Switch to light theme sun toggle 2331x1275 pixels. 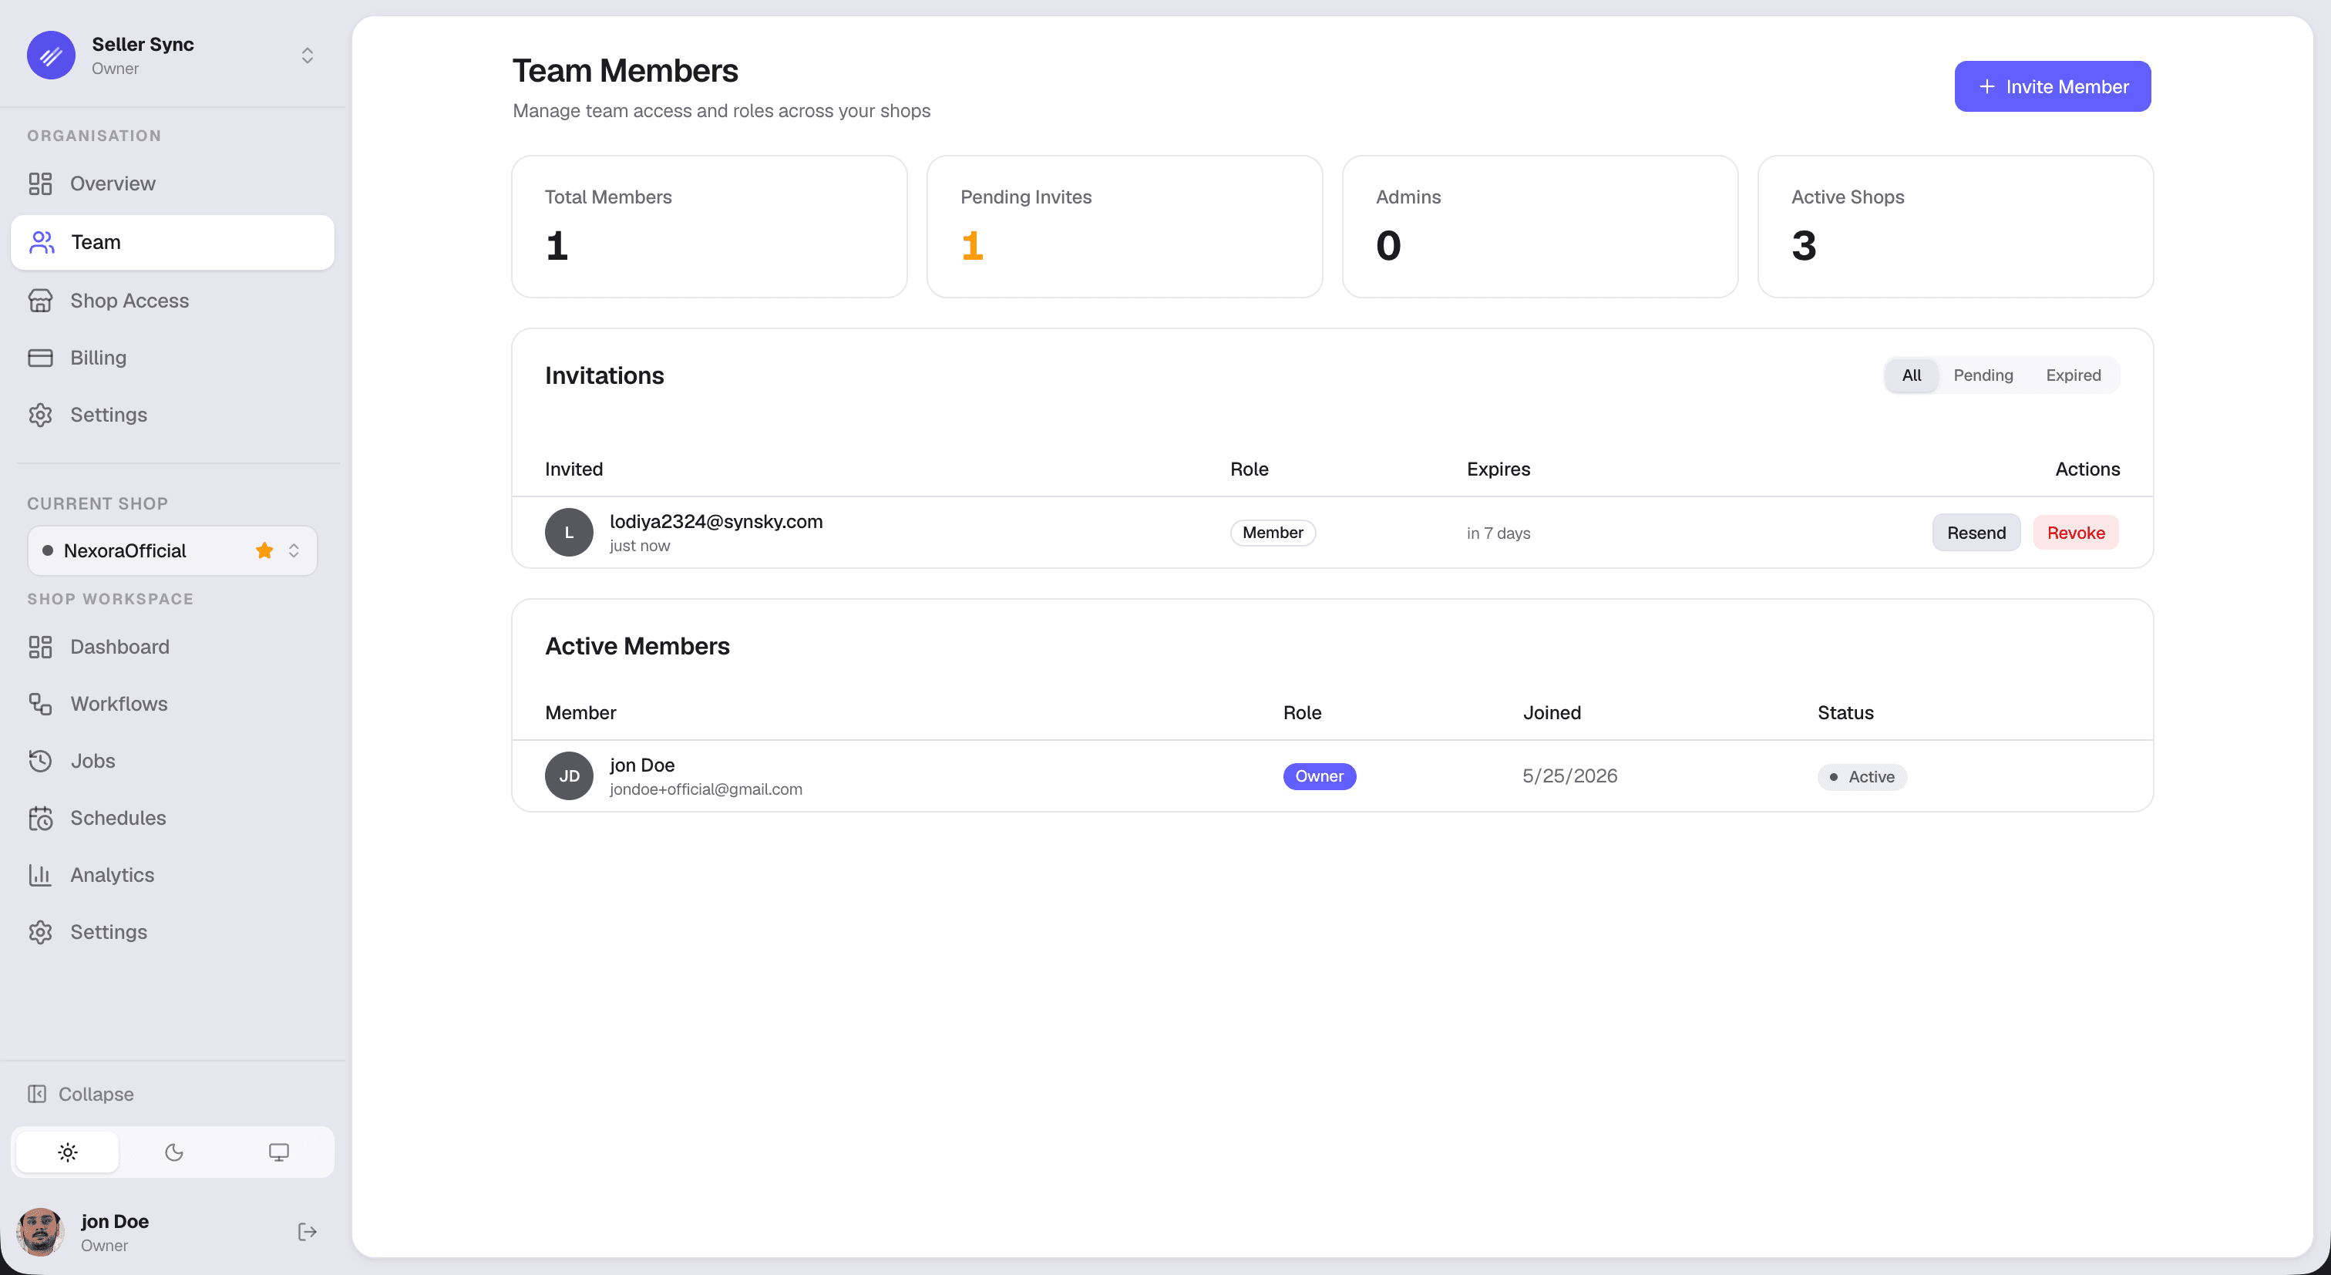pyautogui.click(x=68, y=1152)
